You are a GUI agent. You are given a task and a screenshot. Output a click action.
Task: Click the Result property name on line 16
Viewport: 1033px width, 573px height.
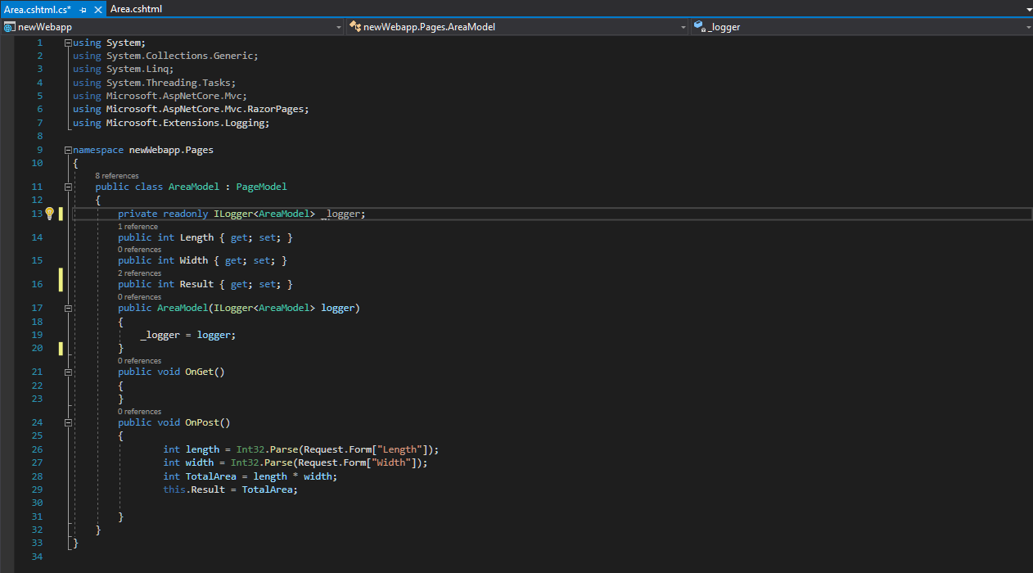pyautogui.click(x=196, y=284)
